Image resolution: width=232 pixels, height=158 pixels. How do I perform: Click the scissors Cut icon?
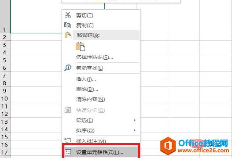(68, 15)
